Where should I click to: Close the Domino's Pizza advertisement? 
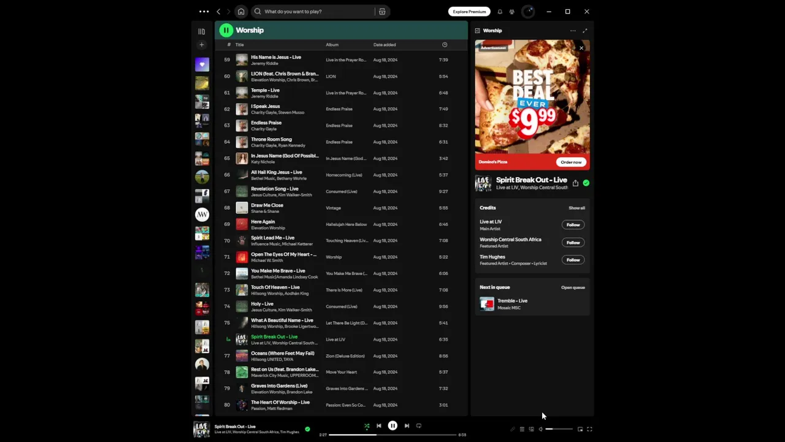tap(581, 48)
